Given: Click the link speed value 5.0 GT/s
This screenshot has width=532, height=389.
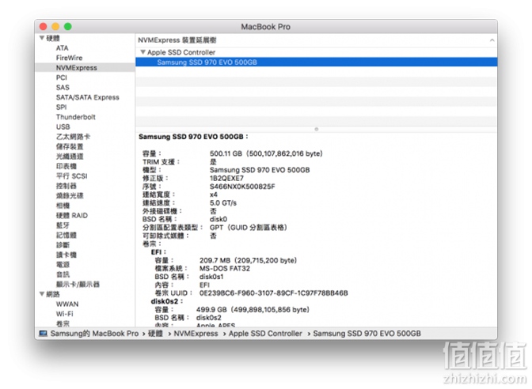Looking at the screenshot, I should pos(223,203).
